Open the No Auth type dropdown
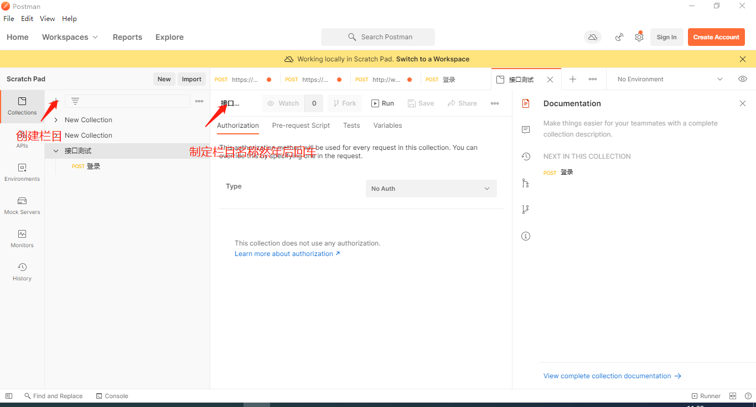This screenshot has width=756, height=407. 431,189
